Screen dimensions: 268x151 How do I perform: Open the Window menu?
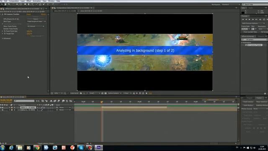51,1
